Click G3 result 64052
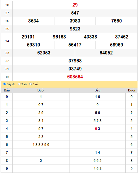 point(106,53)
